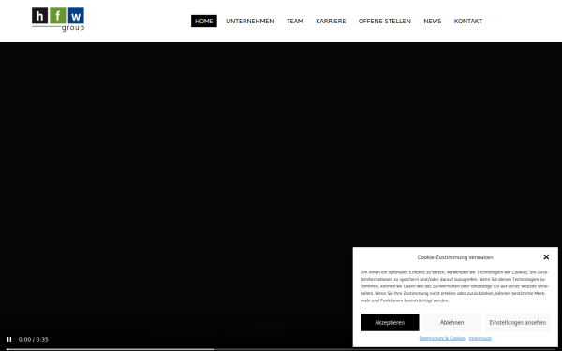The width and height of the screenshot is (562, 351).
Task: Pause the background video
Action: click(9, 339)
